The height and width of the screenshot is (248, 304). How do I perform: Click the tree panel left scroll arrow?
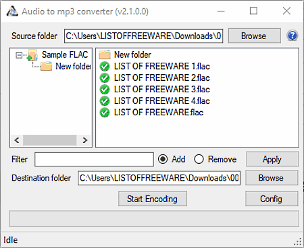coord(17,140)
